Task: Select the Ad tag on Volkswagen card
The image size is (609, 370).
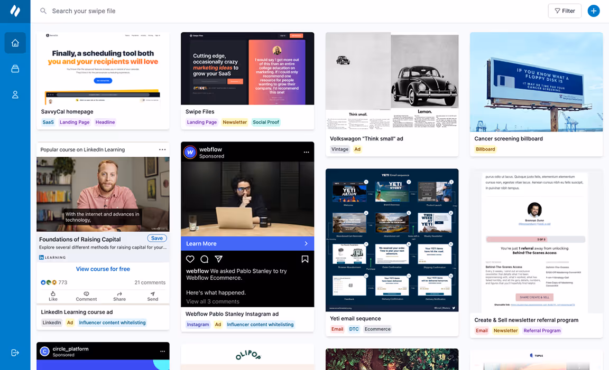Action: click(357, 149)
